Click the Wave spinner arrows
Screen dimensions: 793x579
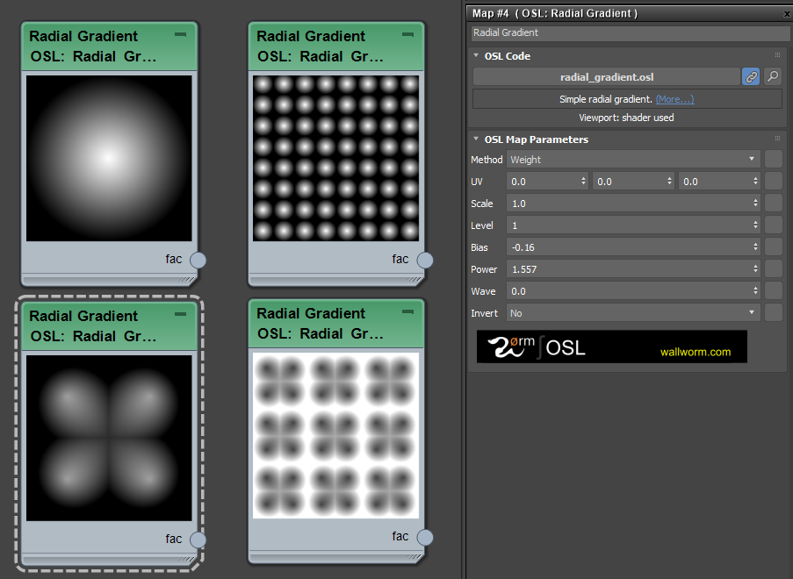click(755, 291)
